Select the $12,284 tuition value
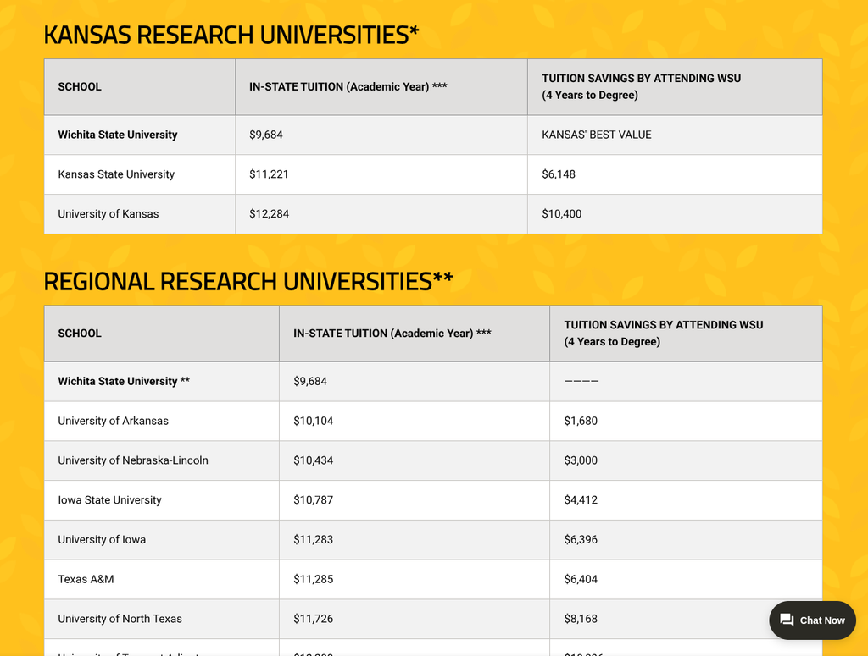Screen dimensions: 868x656 pyautogui.click(x=269, y=214)
